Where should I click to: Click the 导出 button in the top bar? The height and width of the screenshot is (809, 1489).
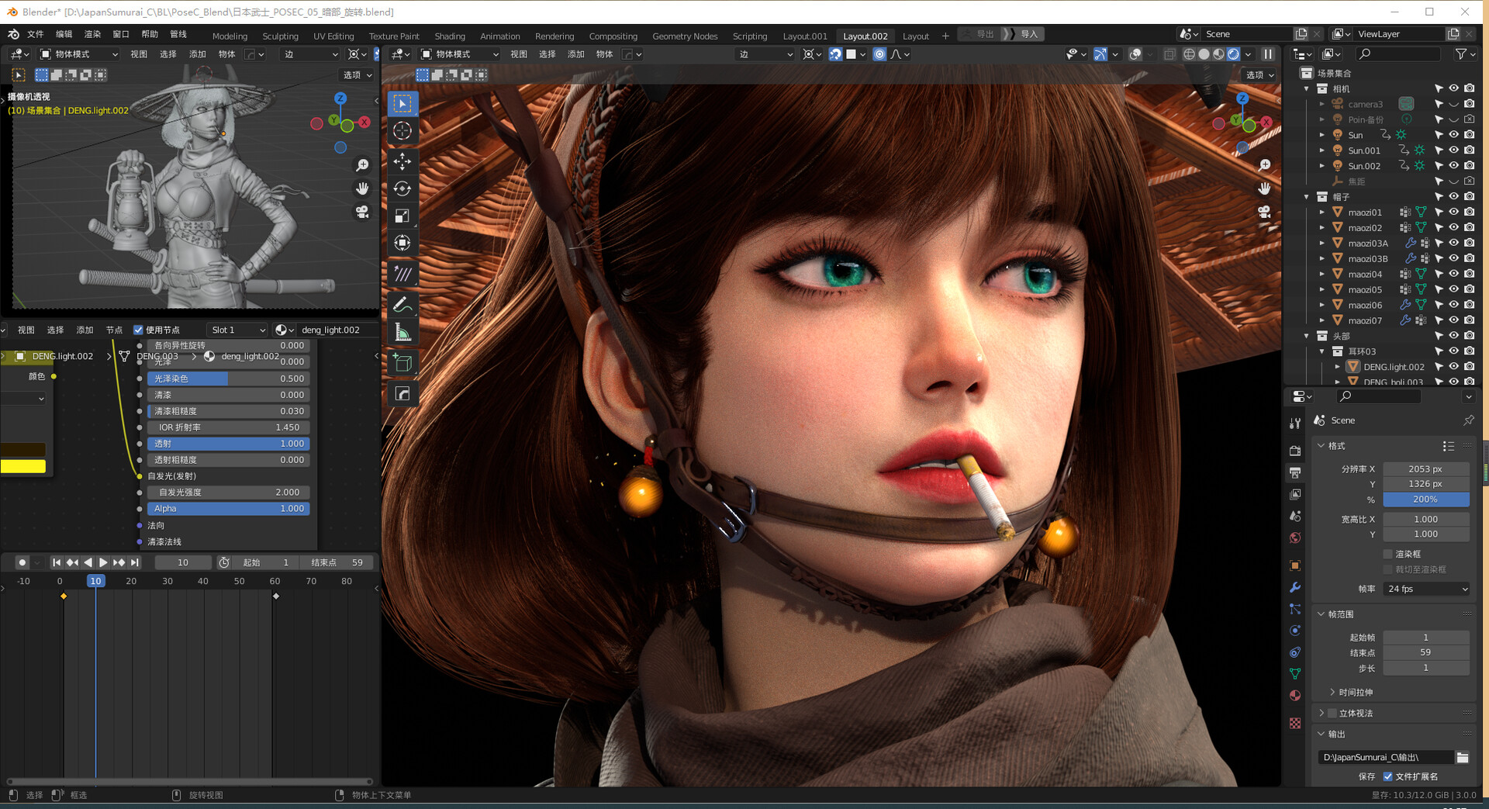(979, 34)
